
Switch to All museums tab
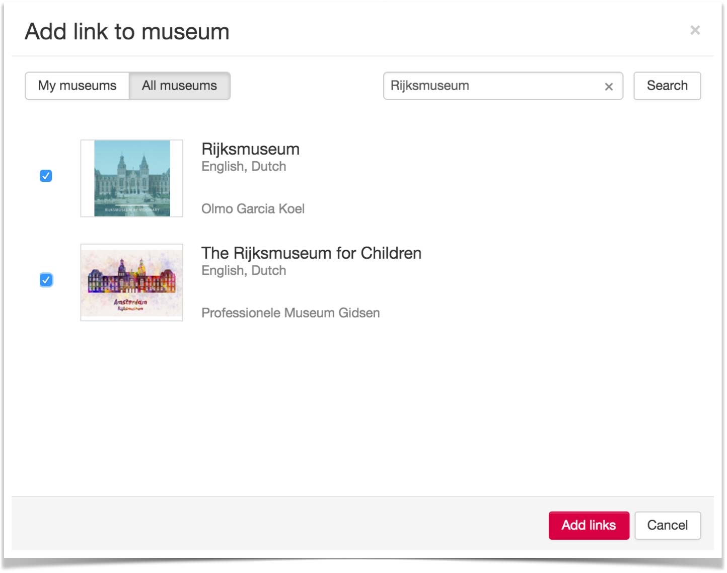[x=180, y=86]
